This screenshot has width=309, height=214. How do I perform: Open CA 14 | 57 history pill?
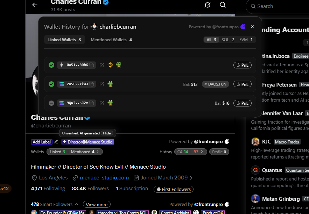(x=191, y=152)
